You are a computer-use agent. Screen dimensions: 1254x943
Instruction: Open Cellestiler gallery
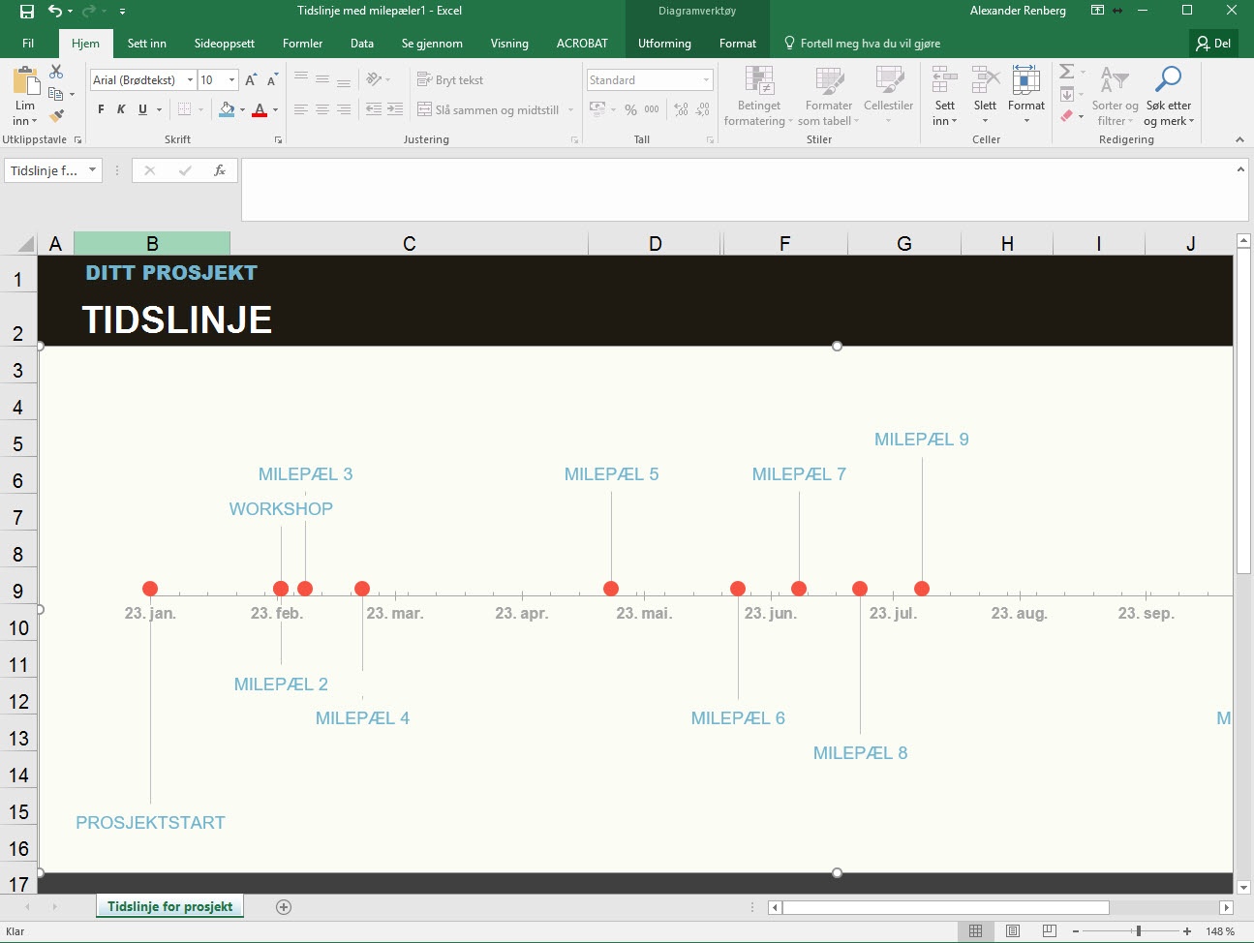click(x=888, y=96)
